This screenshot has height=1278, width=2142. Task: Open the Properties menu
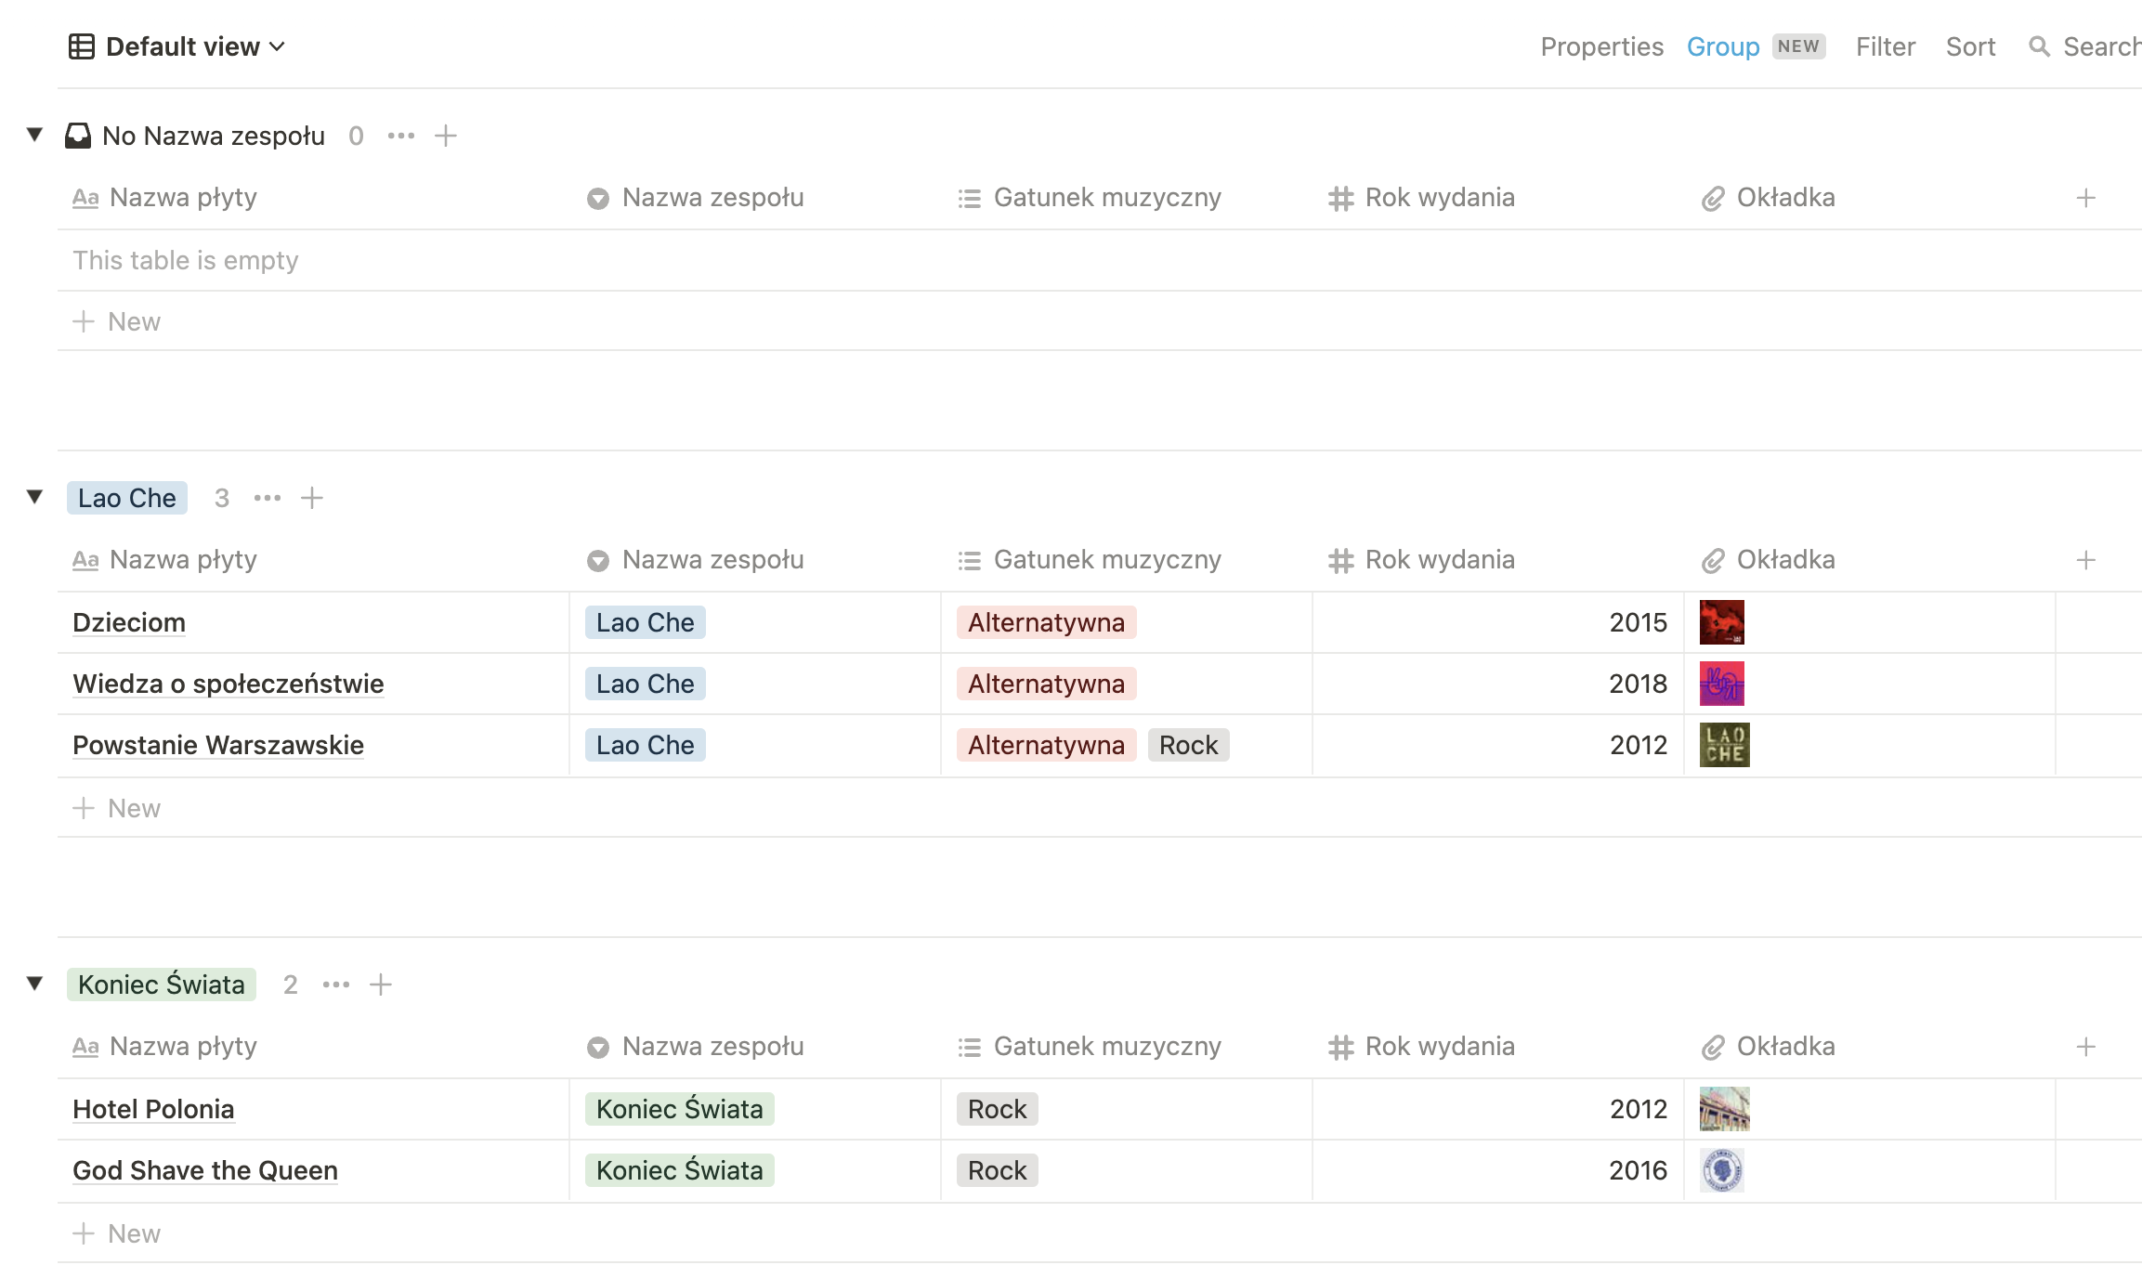click(1601, 46)
